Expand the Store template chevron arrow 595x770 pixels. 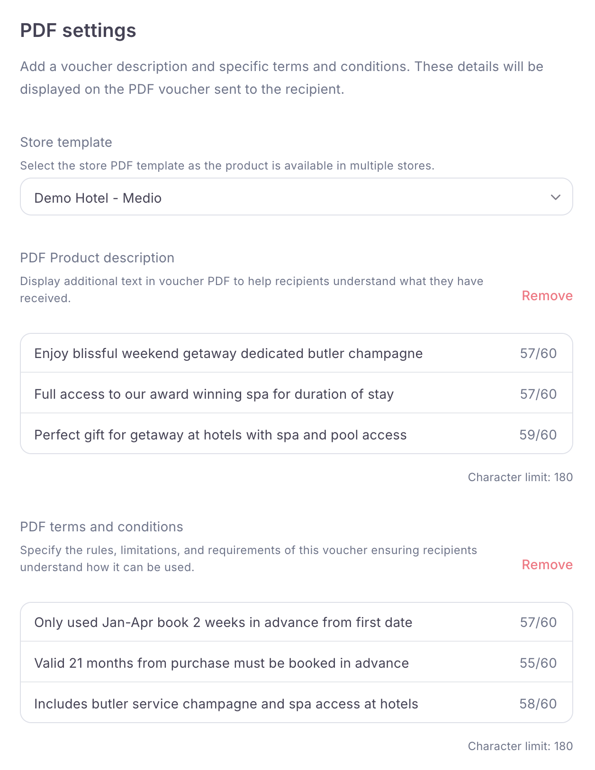tap(555, 197)
